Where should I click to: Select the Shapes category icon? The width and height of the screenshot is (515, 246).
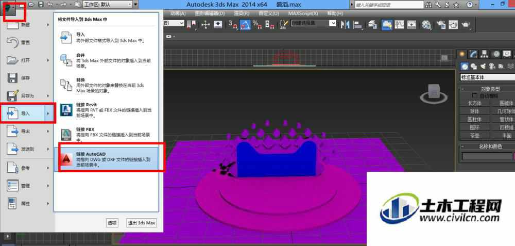pos(474,66)
